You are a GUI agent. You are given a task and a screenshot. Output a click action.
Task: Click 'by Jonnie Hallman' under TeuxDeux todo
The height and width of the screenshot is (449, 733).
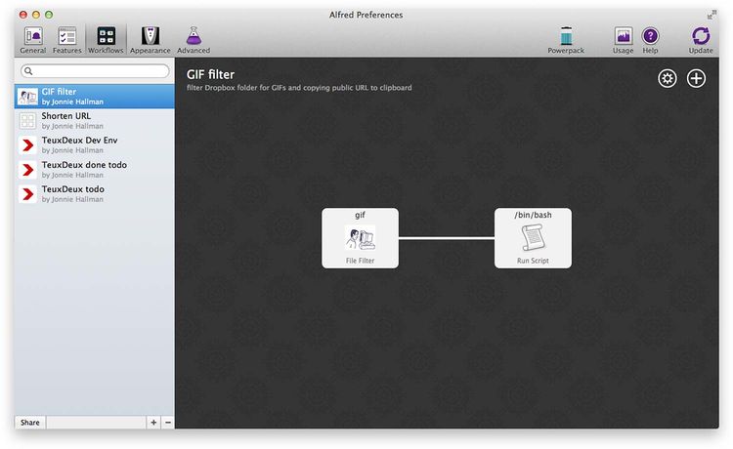(72, 199)
